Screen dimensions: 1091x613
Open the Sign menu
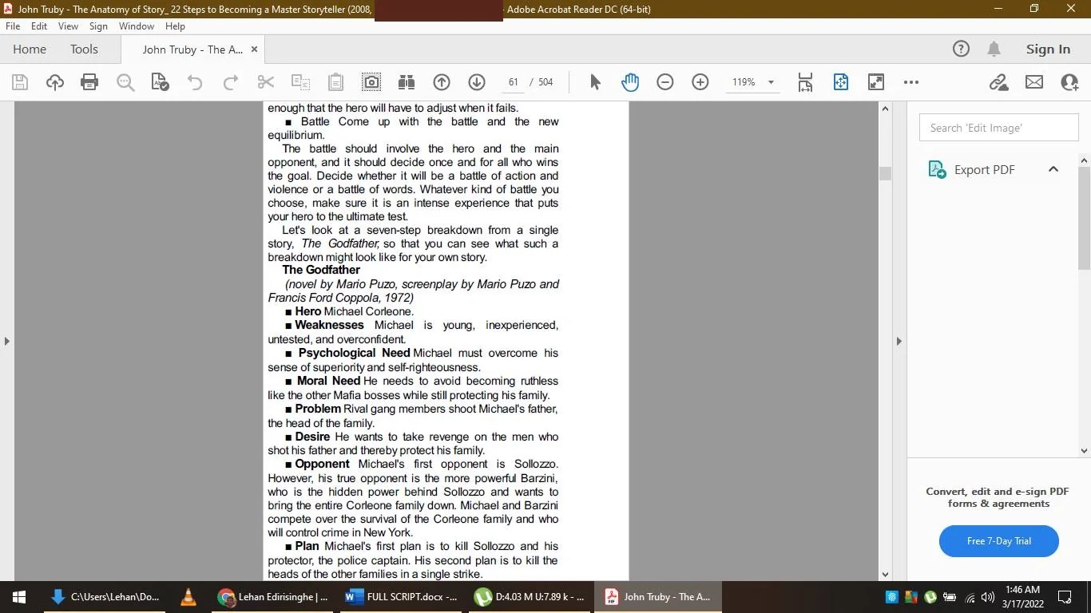tap(98, 26)
